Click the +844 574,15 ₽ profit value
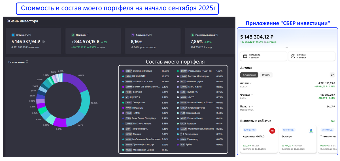This screenshot has width=340, height=161. click(85, 42)
